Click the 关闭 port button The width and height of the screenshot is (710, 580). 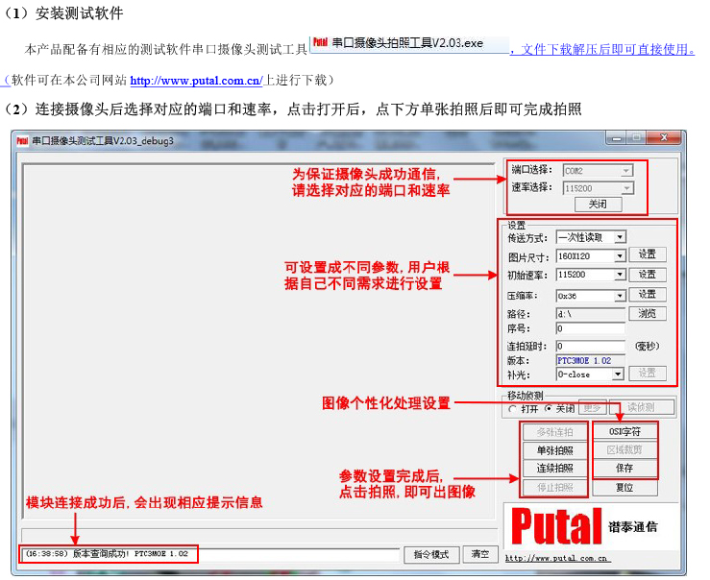[x=598, y=204]
